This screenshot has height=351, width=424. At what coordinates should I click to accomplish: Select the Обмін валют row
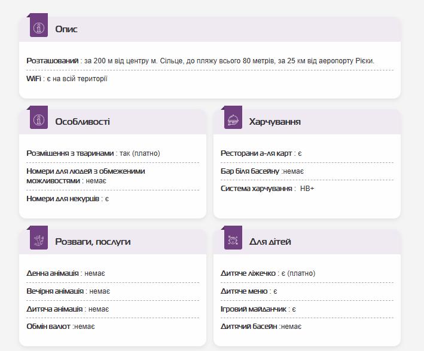(61, 327)
